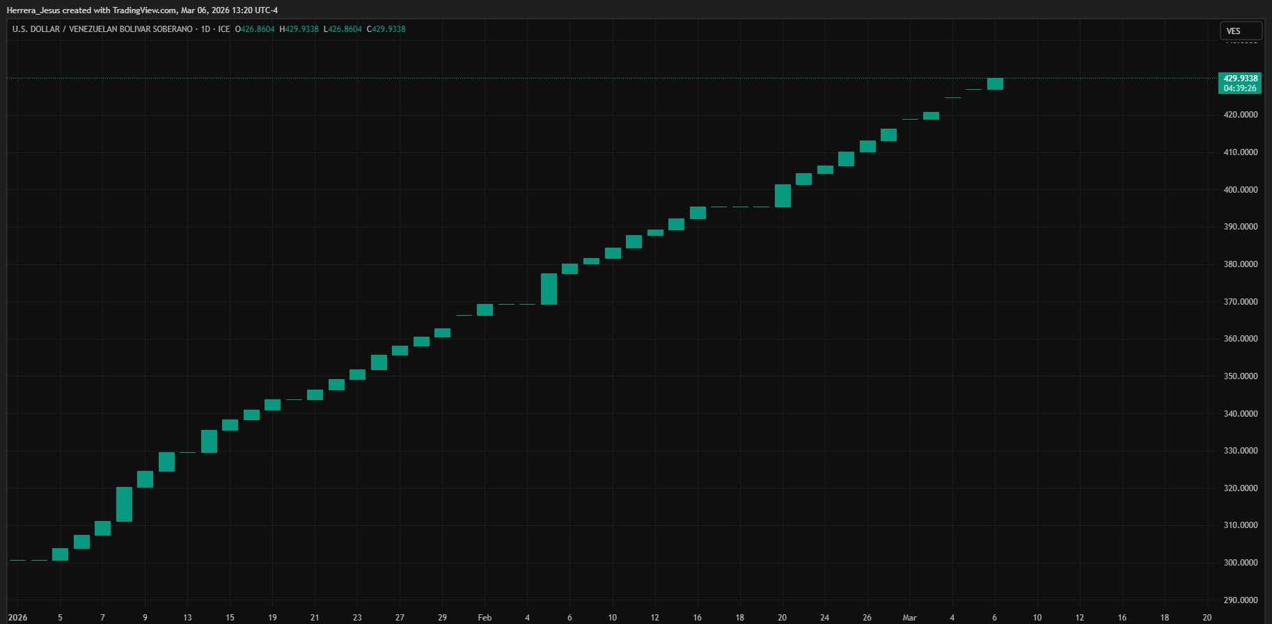1272x624 pixels.
Task: Click the low value L426.8604
Action: click(x=343, y=29)
